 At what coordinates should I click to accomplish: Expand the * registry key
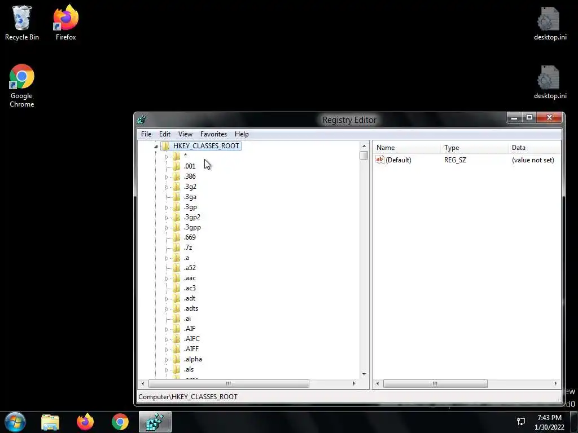167,157
